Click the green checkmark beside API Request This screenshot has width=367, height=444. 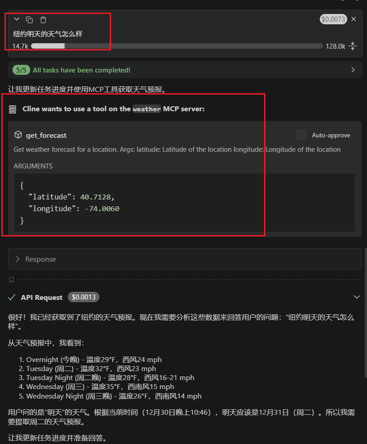click(x=12, y=297)
